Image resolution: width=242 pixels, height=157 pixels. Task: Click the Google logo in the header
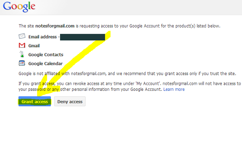[19, 6]
